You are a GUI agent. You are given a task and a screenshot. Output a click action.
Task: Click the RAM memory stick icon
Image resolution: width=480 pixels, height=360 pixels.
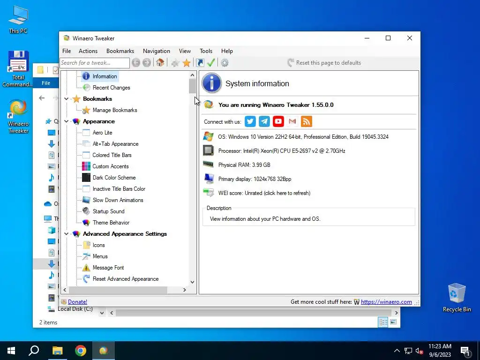click(x=209, y=165)
